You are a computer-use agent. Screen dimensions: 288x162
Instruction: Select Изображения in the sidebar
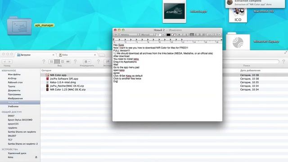pyautogui.click(x=15, y=99)
